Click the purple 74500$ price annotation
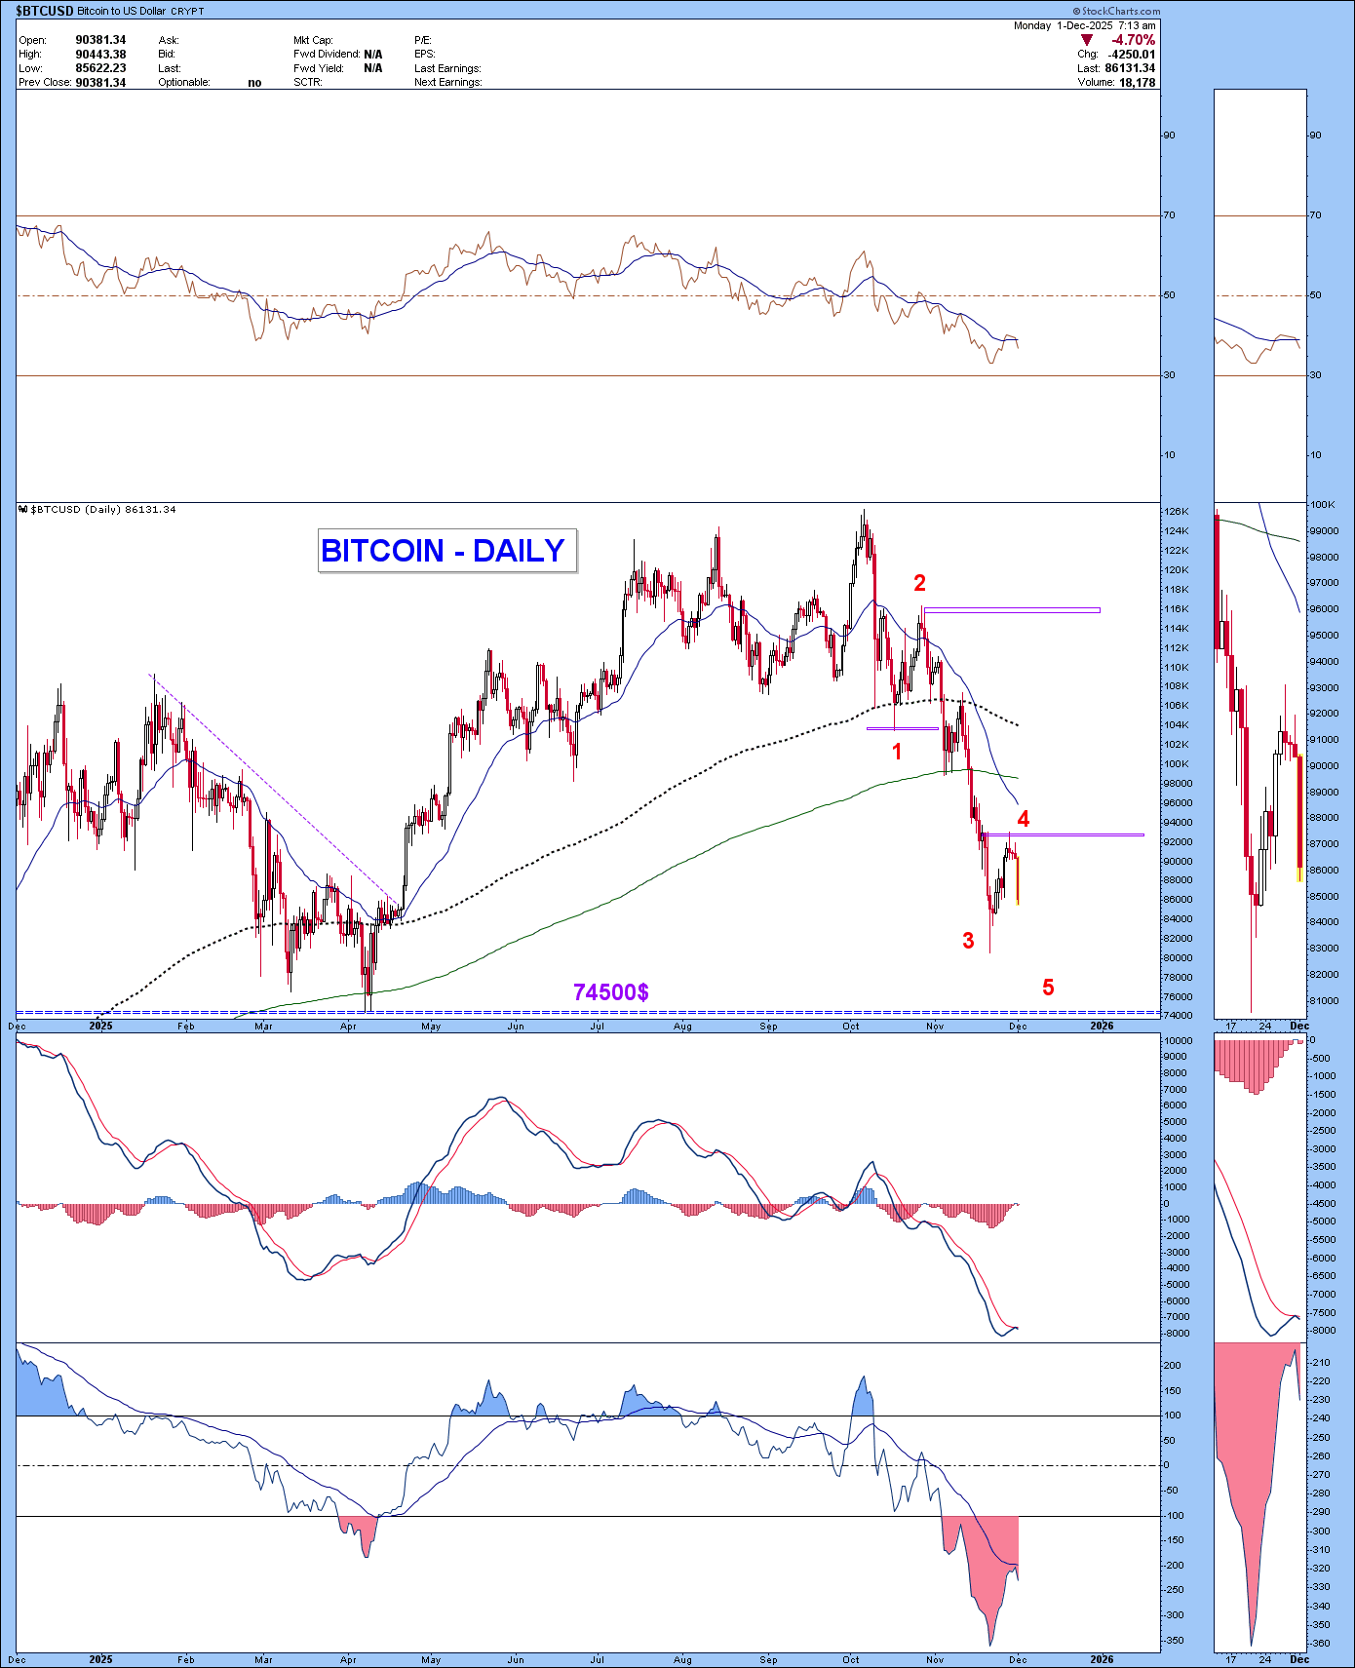This screenshot has width=1355, height=1668. (x=611, y=991)
